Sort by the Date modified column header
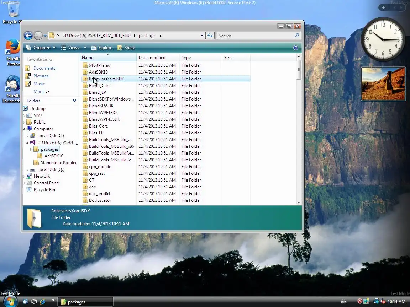The height and width of the screenshot is (307, 410). (158, 58)
